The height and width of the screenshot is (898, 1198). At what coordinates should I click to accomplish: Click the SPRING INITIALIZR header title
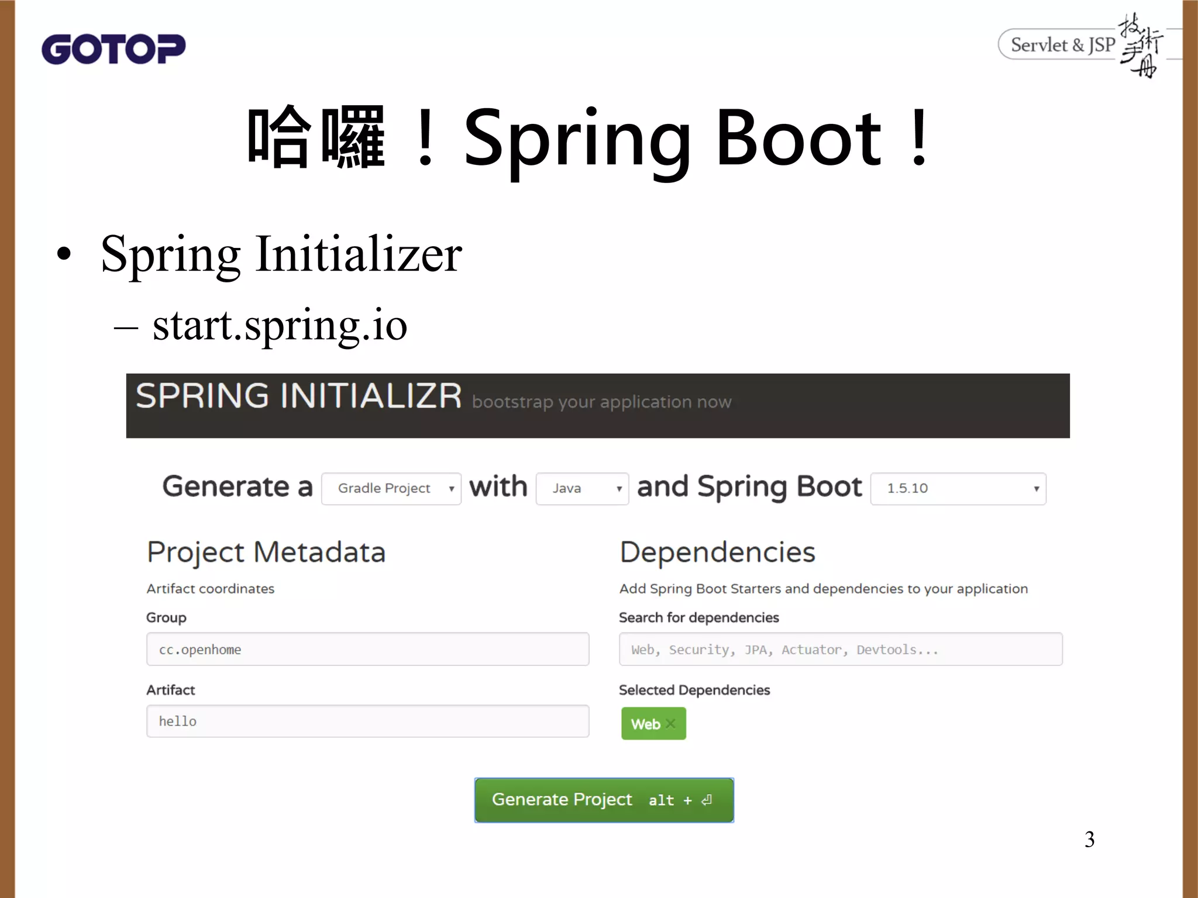pos(299,396)
